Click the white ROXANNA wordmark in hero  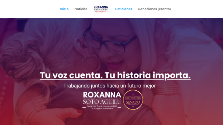(102, 95)
